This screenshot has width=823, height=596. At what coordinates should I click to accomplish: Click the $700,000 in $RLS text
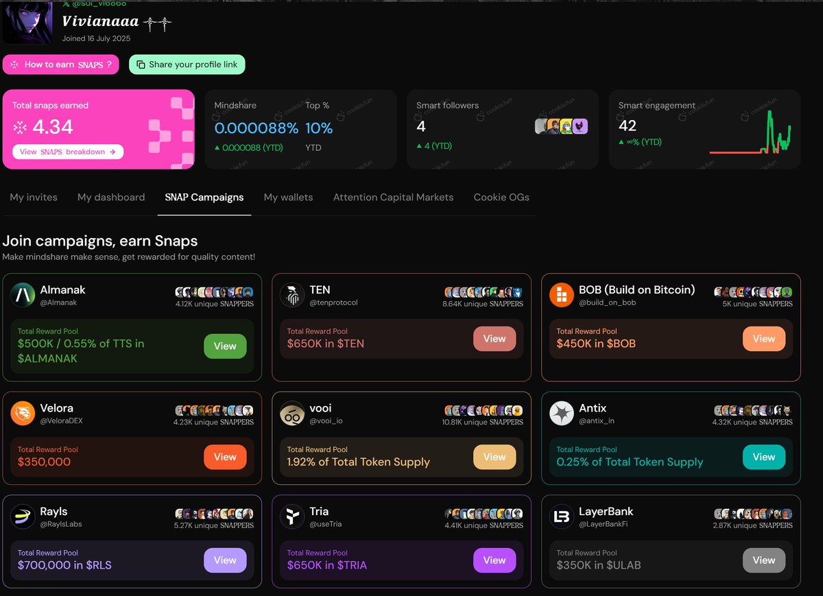tap(64, 565)
